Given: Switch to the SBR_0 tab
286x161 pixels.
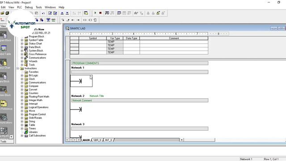Looking at the screenshot, I should pyautogui.click(x=97, y=140).
